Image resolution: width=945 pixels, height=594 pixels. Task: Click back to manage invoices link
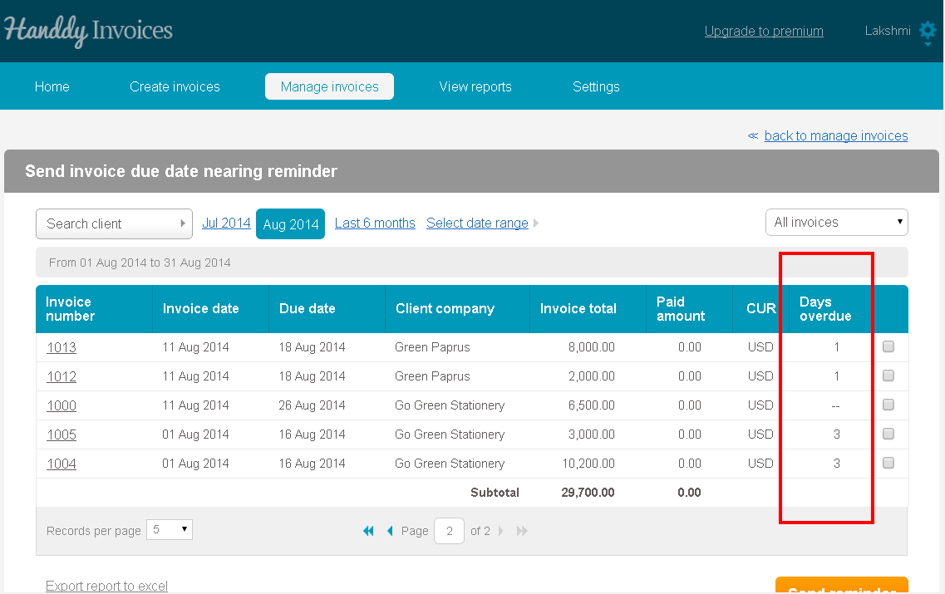pos(836,135)
